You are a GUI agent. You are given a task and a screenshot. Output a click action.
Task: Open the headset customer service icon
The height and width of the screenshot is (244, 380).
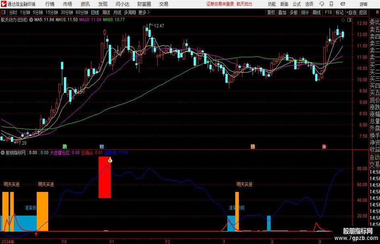[322, 4]
